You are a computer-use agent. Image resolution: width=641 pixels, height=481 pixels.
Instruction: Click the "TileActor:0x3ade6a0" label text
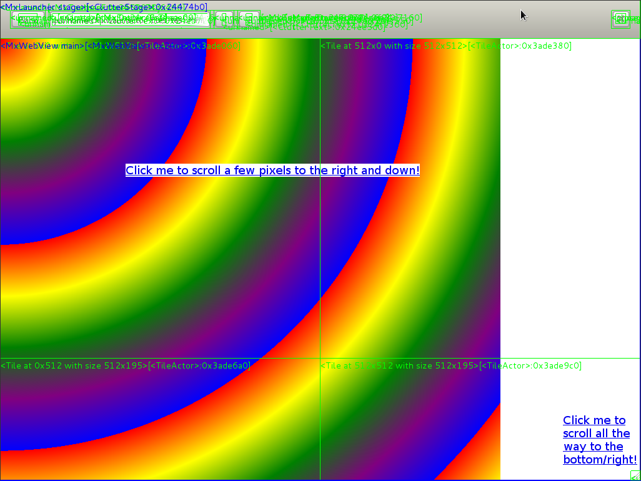(199, 366)
